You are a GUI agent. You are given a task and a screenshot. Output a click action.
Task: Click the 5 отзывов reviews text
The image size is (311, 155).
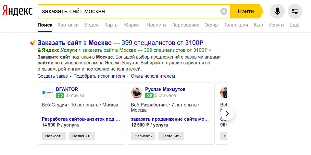tap(166, 96)
